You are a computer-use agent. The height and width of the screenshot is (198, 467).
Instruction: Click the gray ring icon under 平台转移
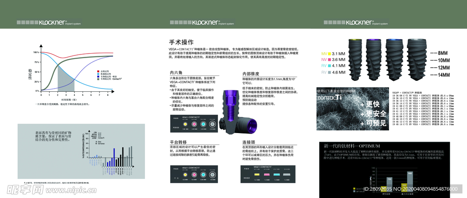pyautogui.click(x=213, y=174)
